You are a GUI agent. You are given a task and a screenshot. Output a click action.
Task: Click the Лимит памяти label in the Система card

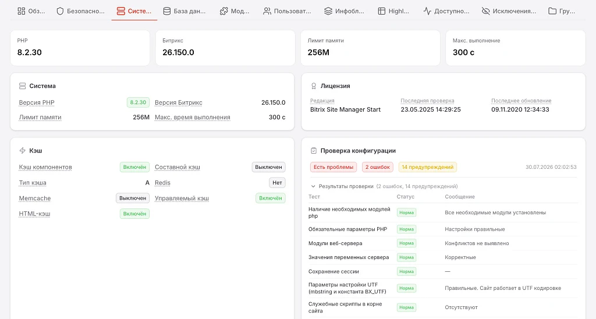(40, 118)
